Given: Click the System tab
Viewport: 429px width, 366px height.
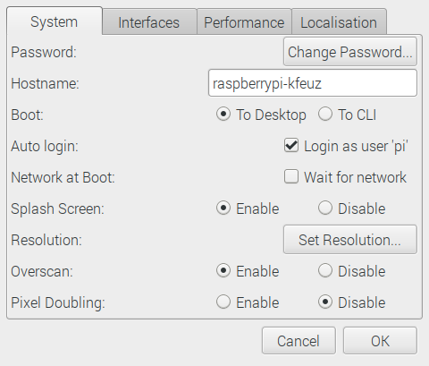Looking at the screenshot, I should tap(55, 21).
